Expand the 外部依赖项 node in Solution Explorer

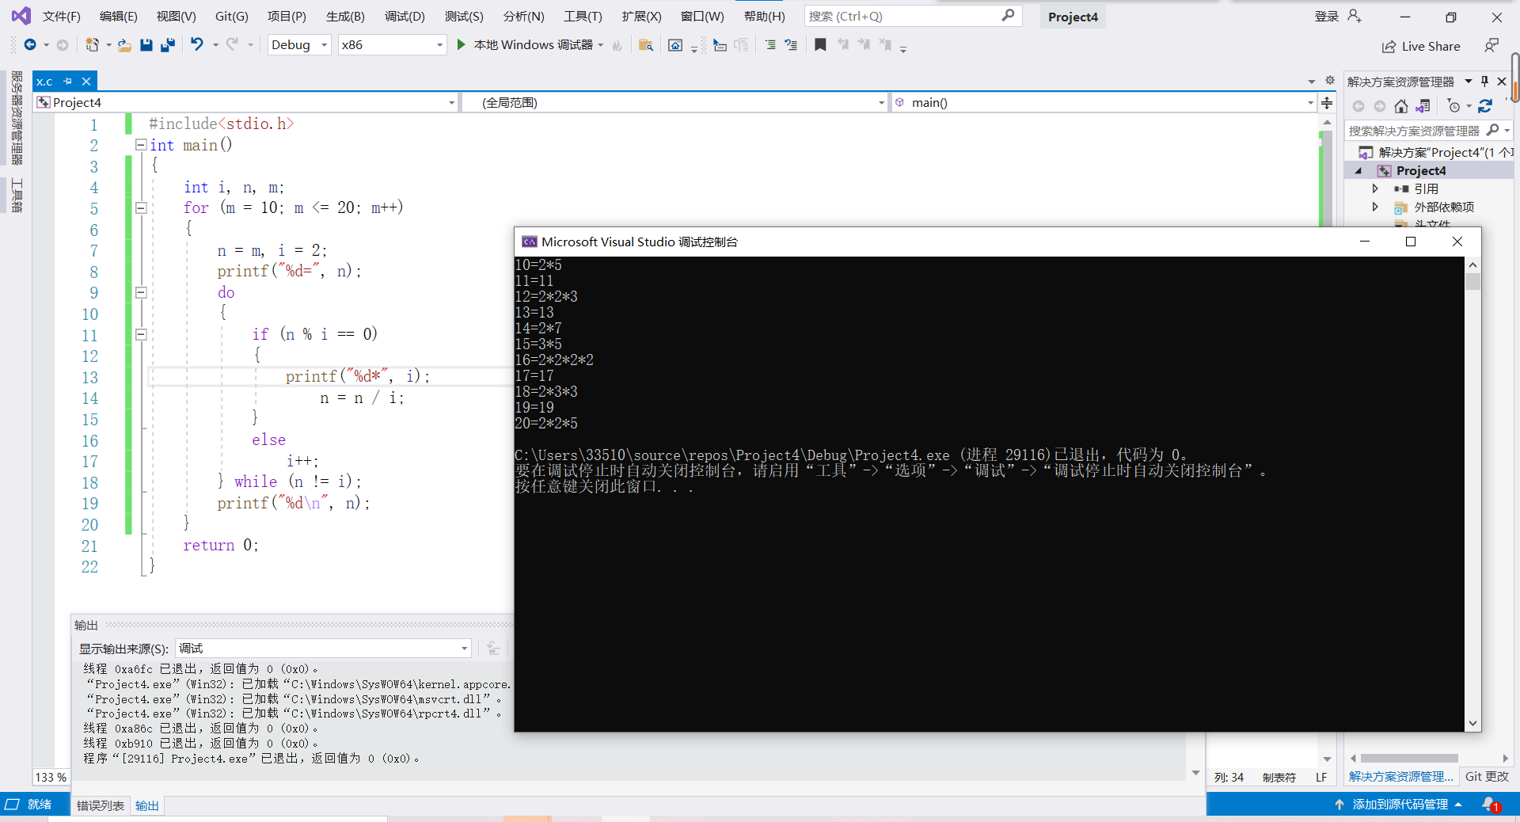click(x=1375, y=207)
